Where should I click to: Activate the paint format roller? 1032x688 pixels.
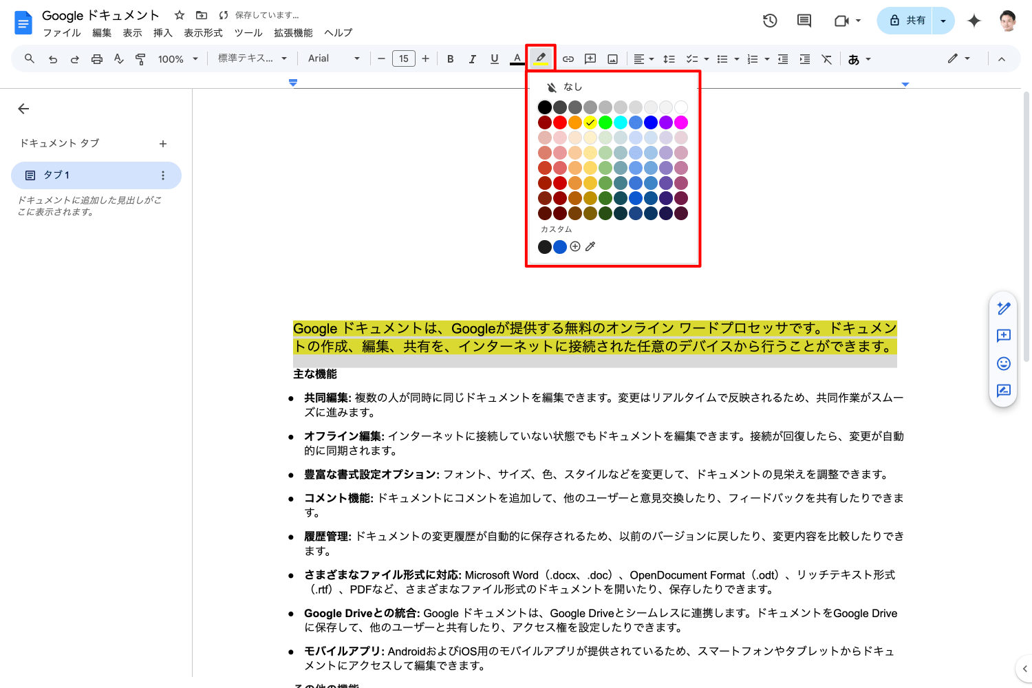click(x=140, y=59)
